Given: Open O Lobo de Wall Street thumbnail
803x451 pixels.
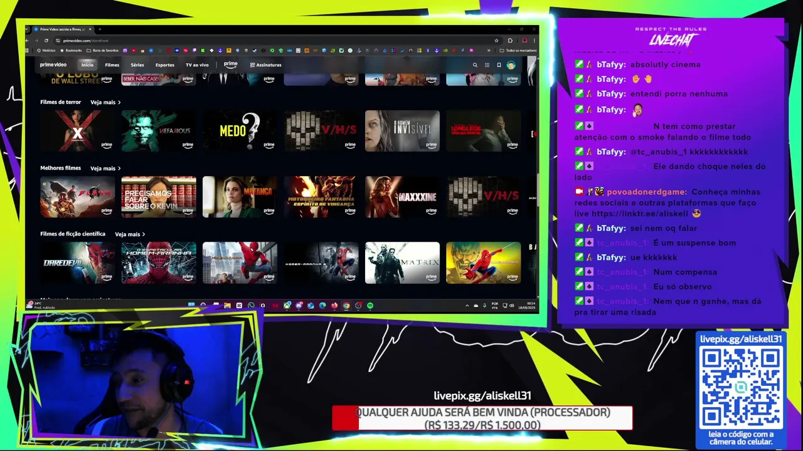Looking at the screenshot, I should pos(78,79).
